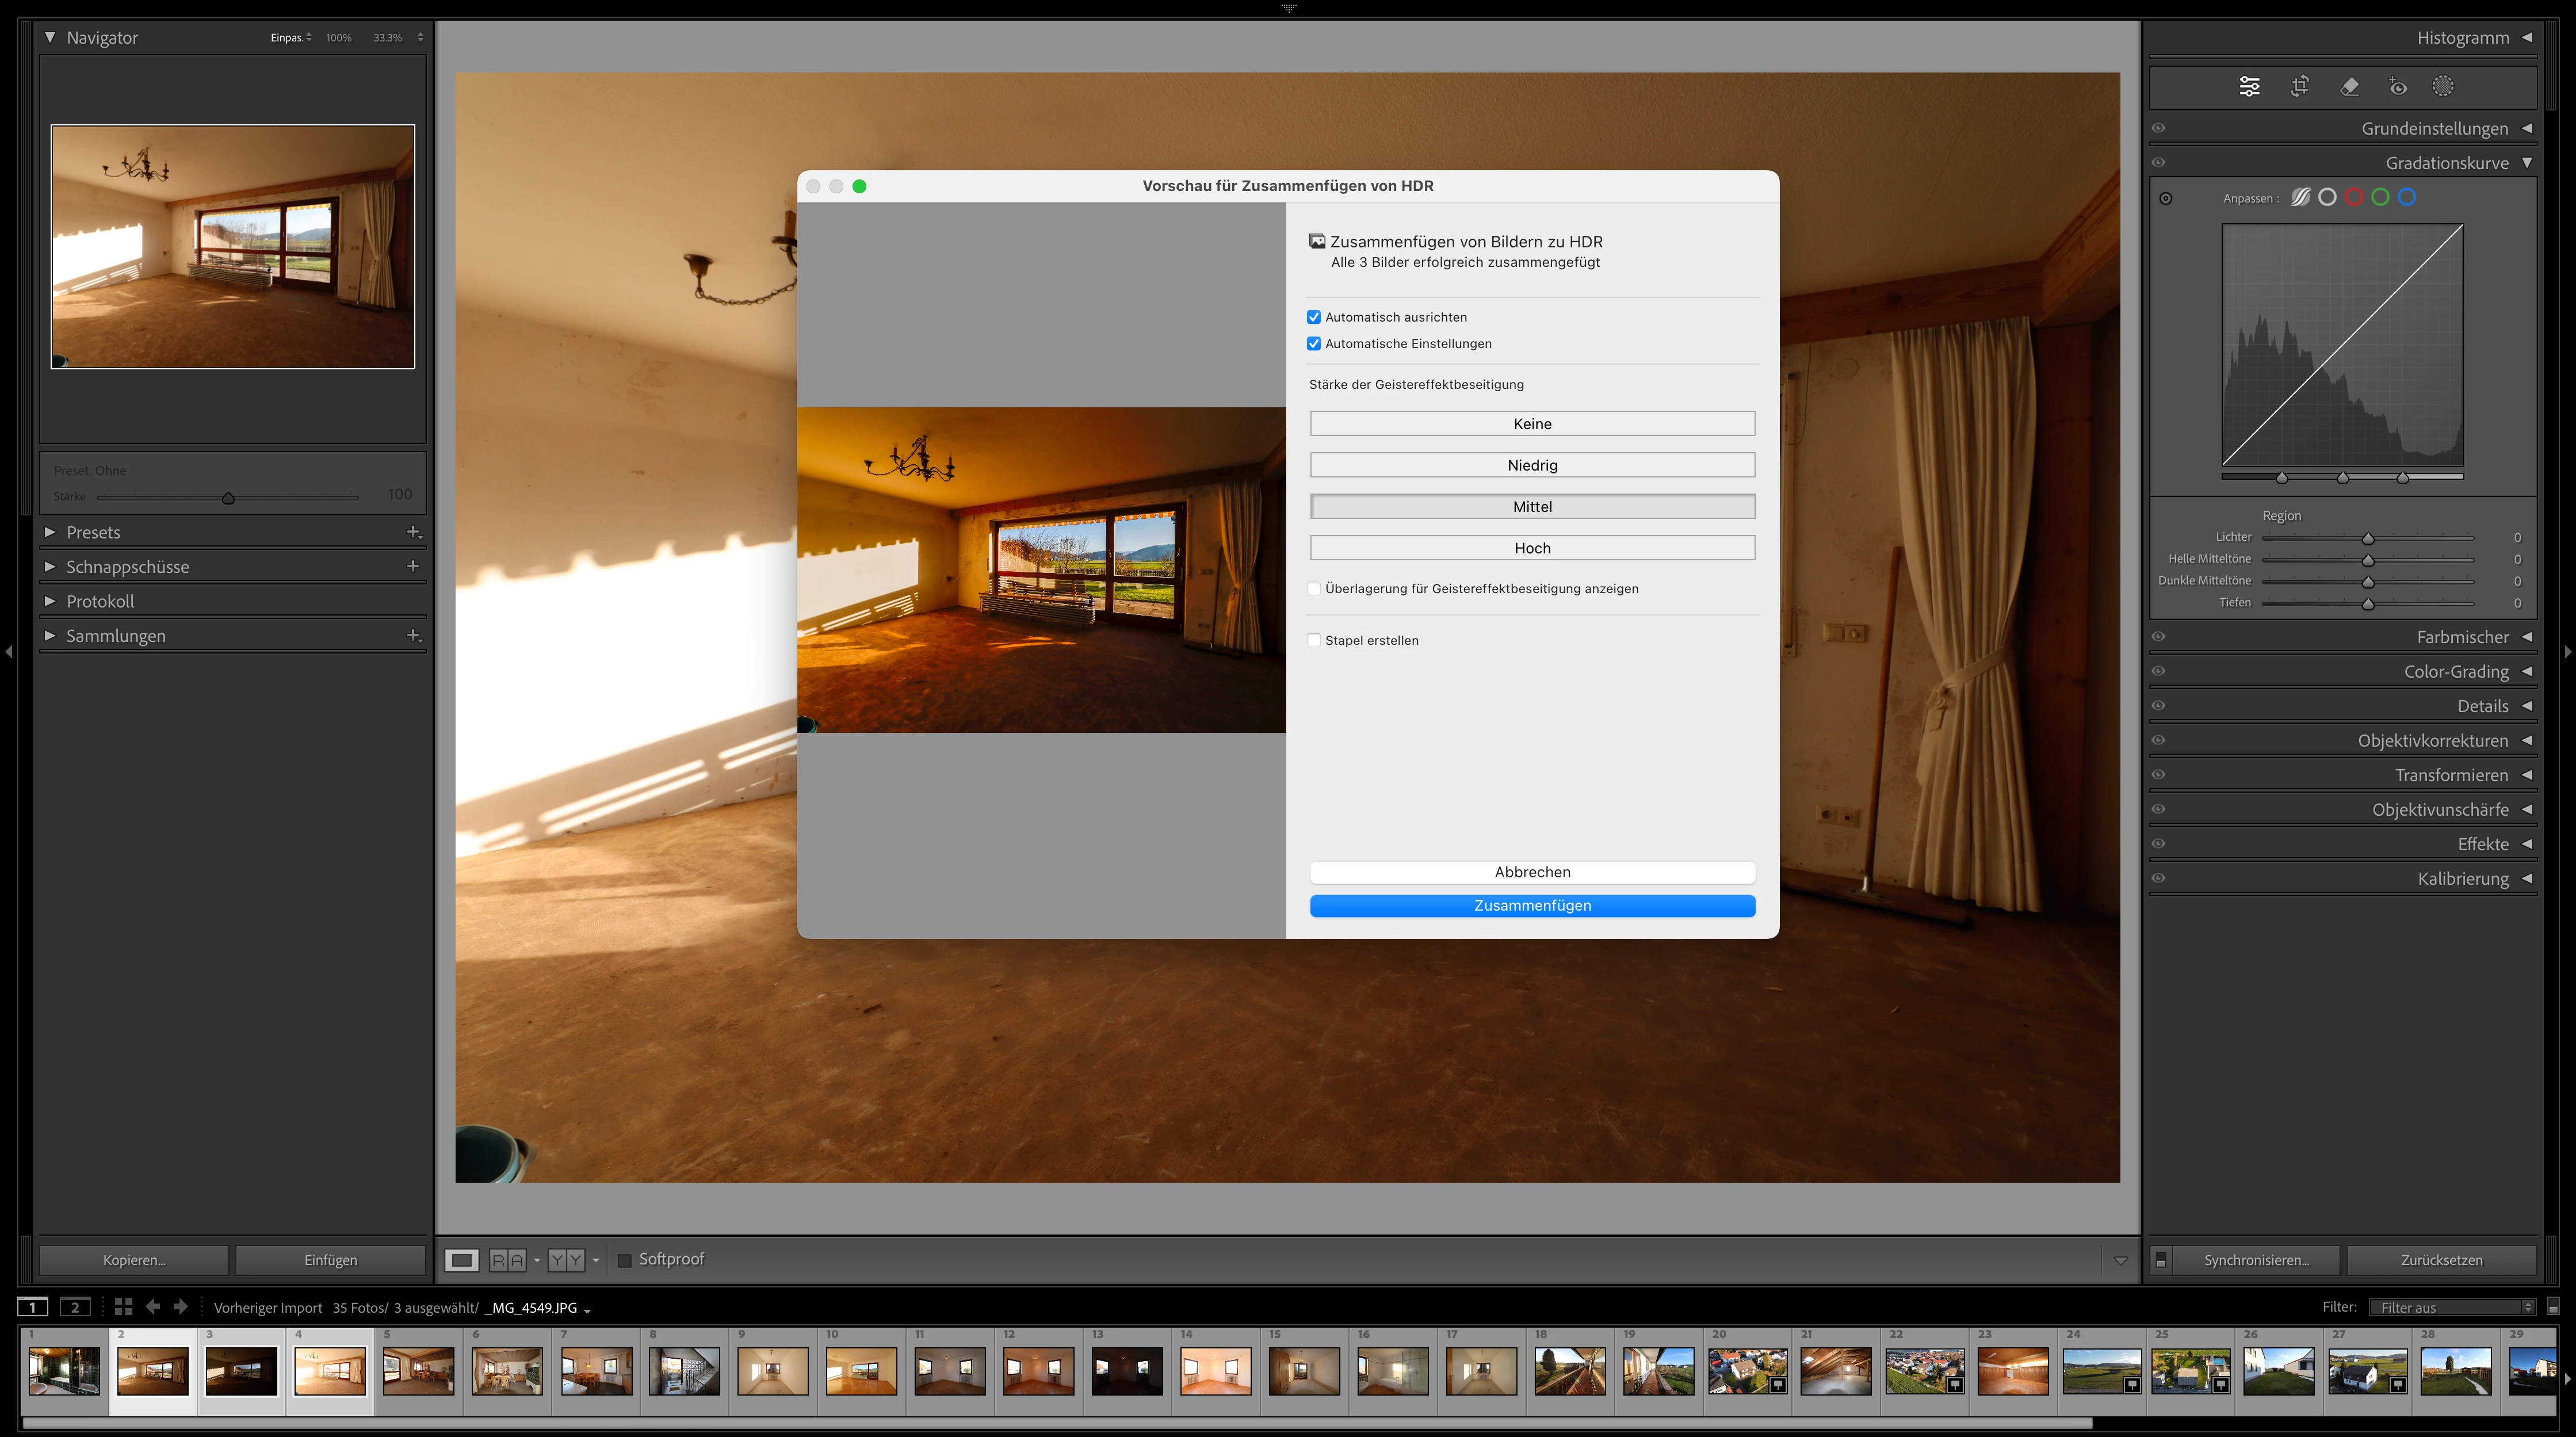Toggle visibility eye of Farbmischer panel
2576x1437 pixels.
coord(2158,637)
